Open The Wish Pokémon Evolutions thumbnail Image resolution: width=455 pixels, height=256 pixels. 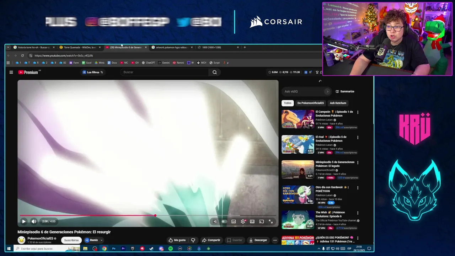coord(298,220)
